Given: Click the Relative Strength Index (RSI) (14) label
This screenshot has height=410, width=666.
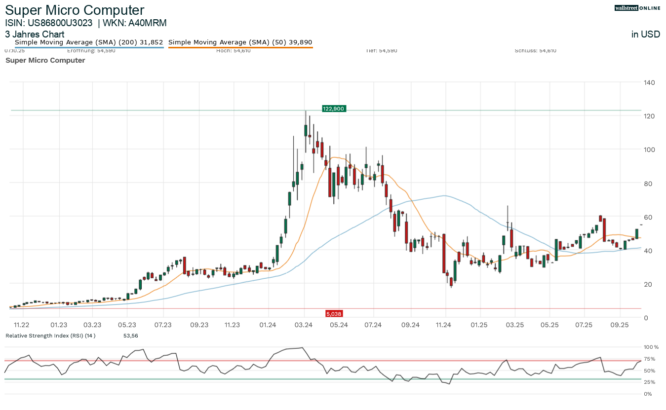Looking at the screenshot, I should point(50,335).
